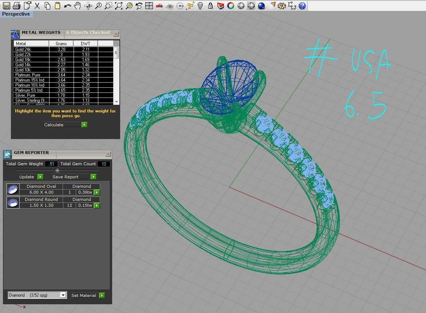Click the Shade viewport sphere icon
The image size is (426, 313).
coord(241,6)
